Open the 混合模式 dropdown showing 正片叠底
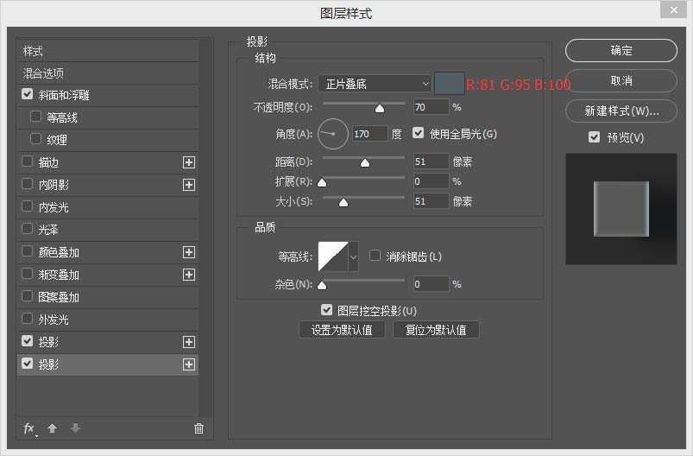 coord(375,84)
